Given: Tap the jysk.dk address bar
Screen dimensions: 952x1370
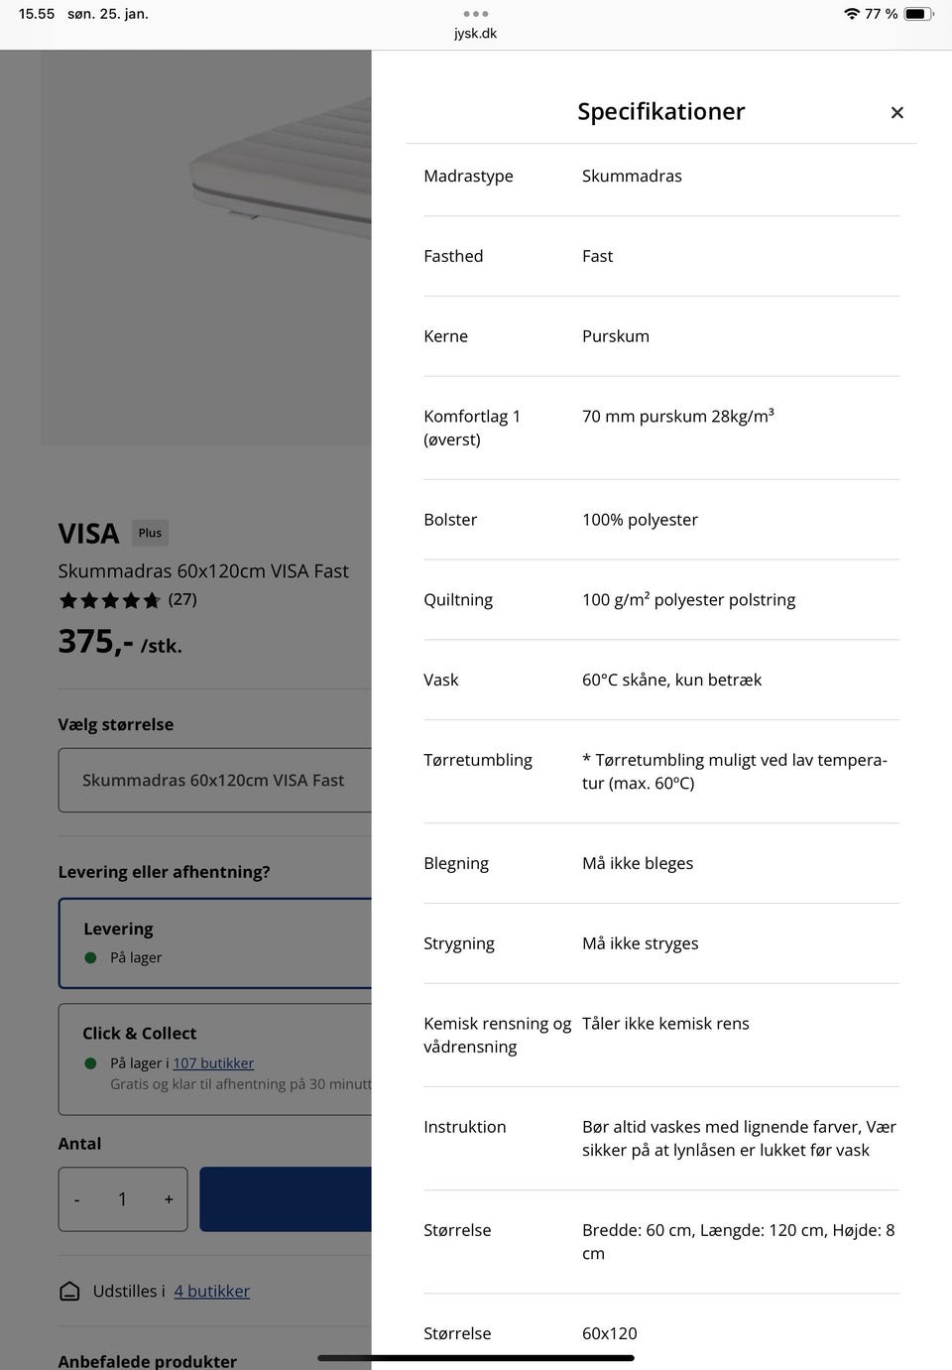Looking at the screenshot, I should click(x=475, y=34).
